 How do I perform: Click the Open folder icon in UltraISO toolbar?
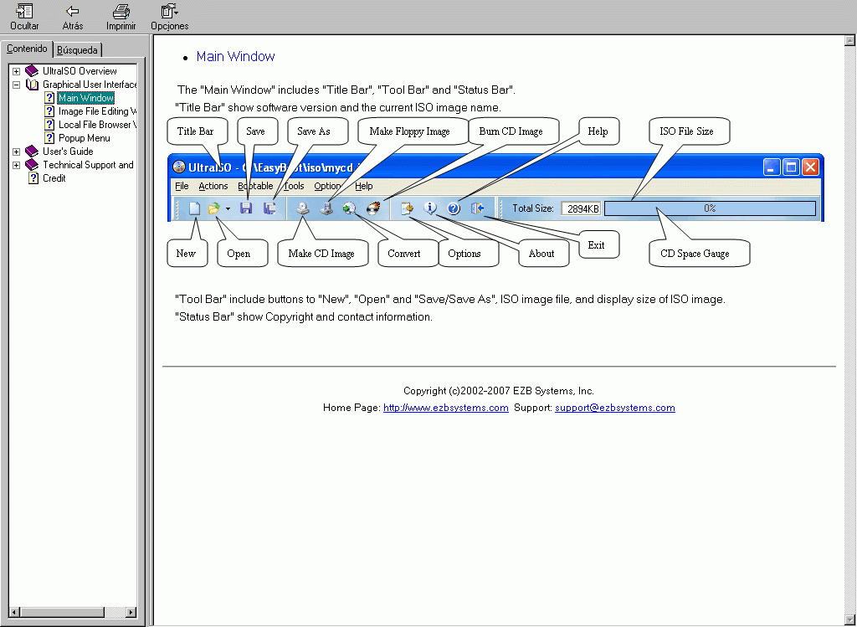[214, 208]
